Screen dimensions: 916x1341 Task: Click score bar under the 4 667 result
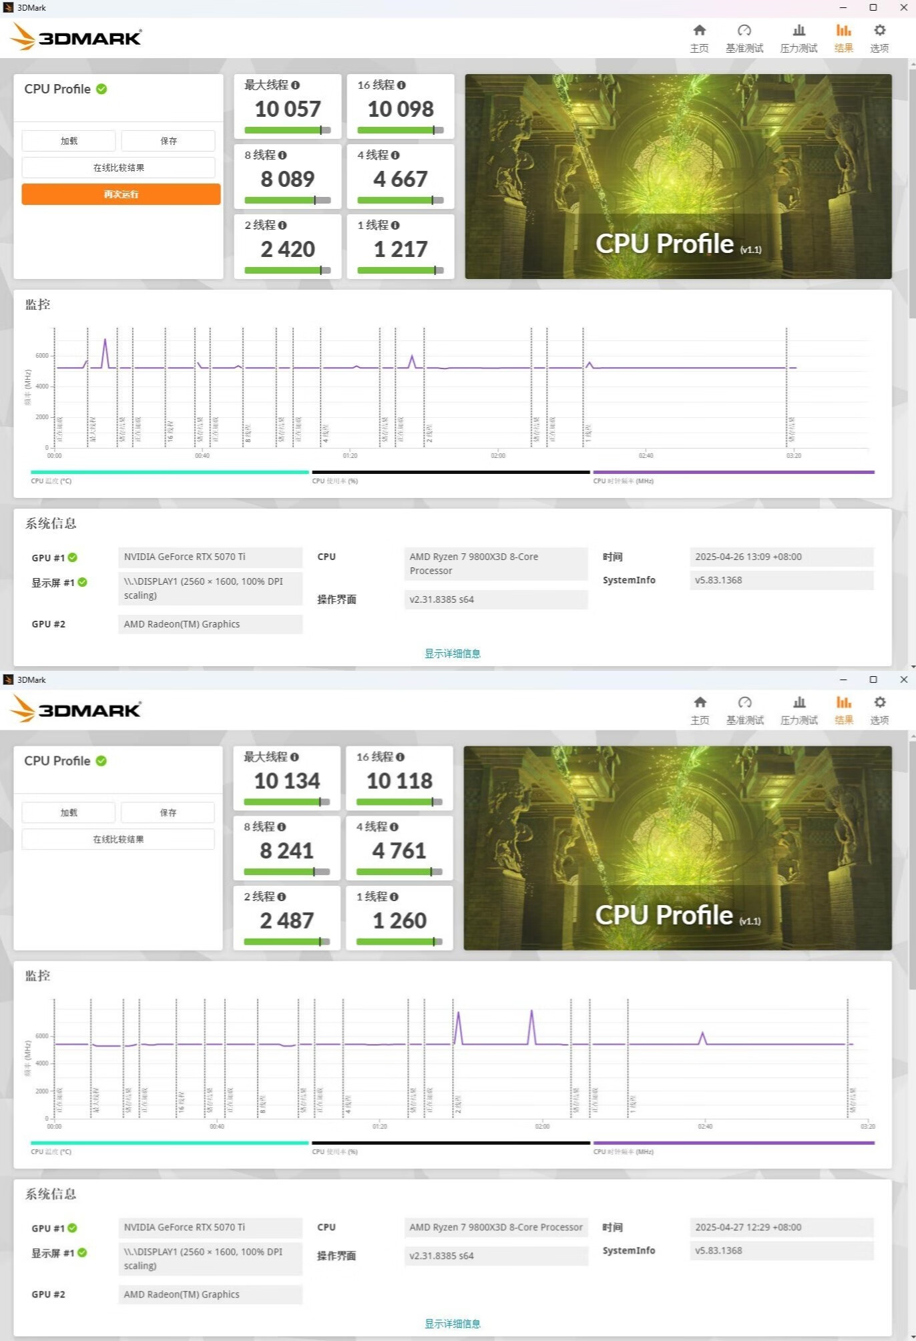[400, 200]
